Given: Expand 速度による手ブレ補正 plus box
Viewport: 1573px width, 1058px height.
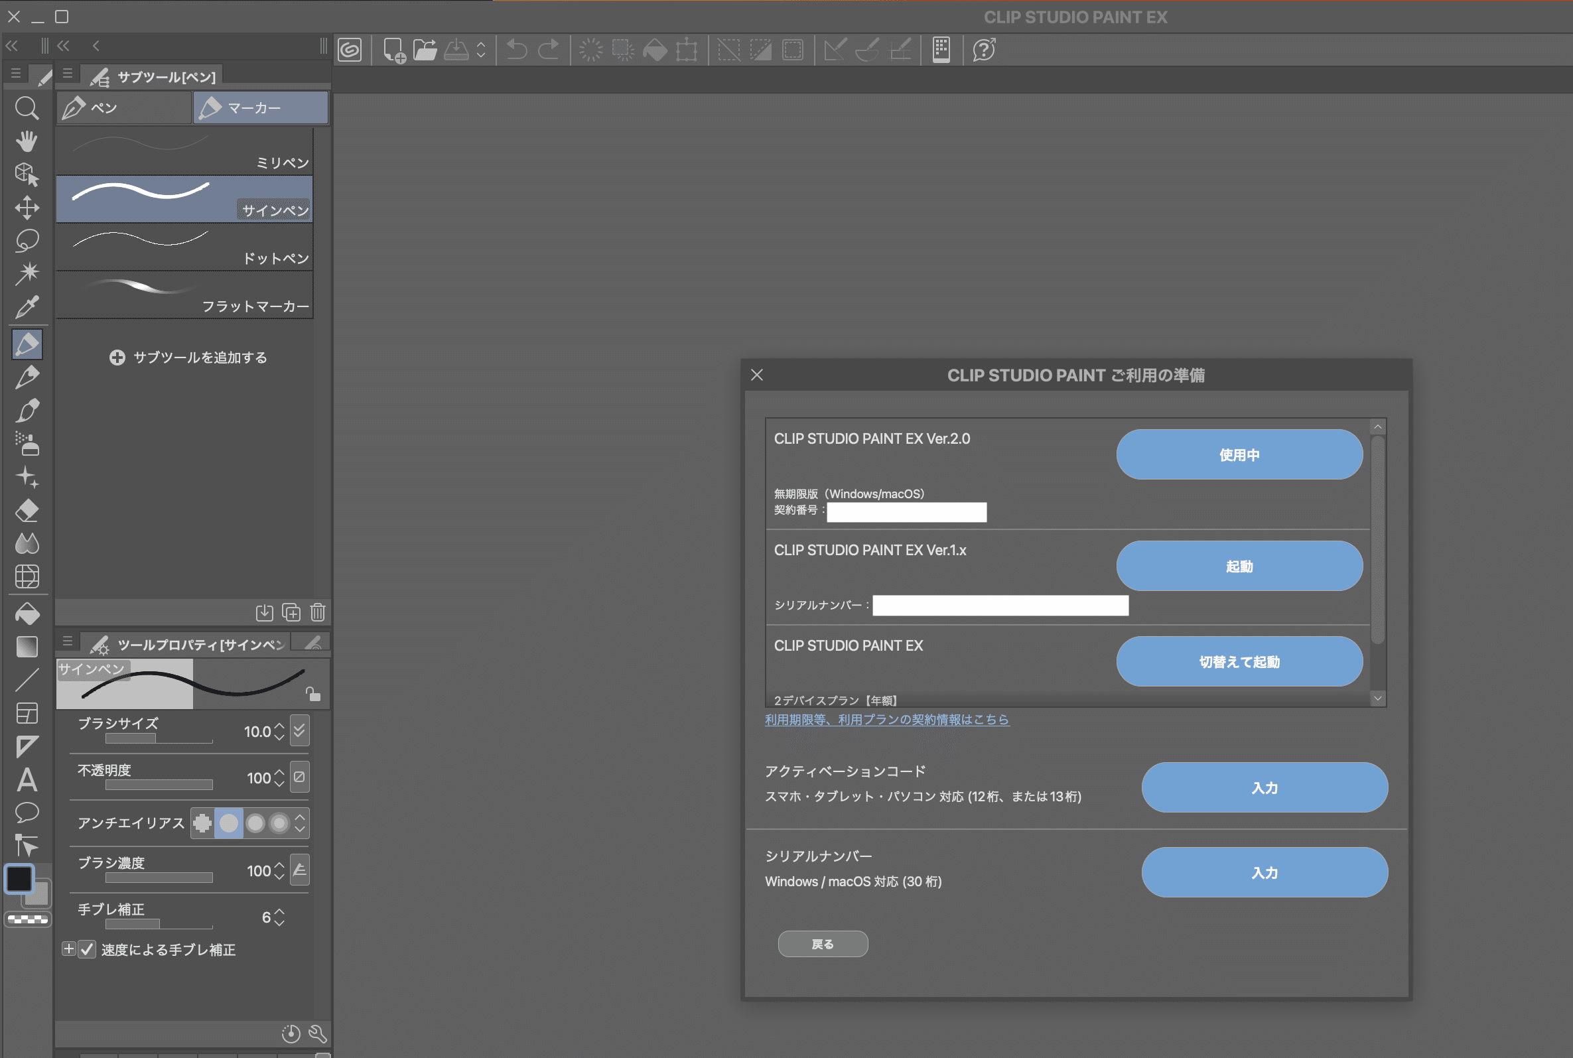Looking at the screenshot, I should point(69,949).
